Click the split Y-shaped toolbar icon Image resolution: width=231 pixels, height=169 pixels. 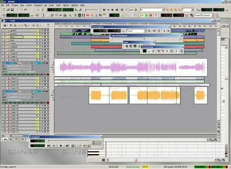[156, 15]
